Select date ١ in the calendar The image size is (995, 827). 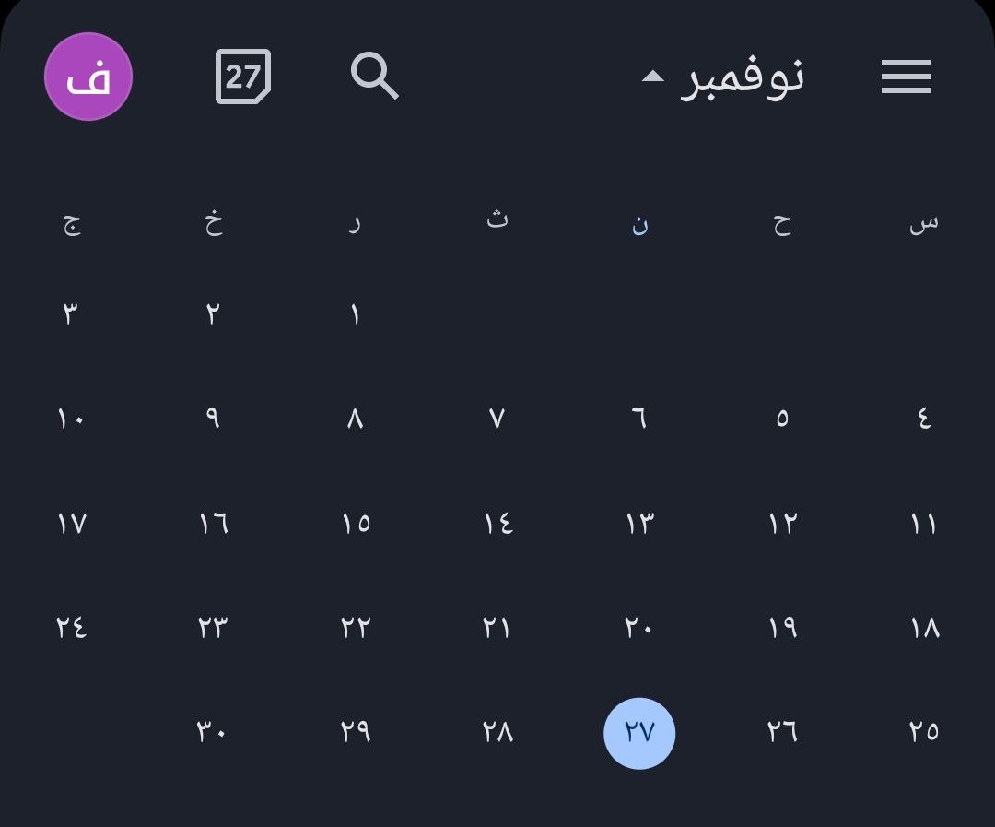tap(355, 314)
